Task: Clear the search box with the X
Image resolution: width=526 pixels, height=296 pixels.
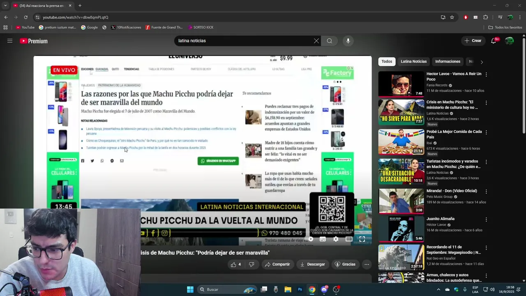Action: 316,41
